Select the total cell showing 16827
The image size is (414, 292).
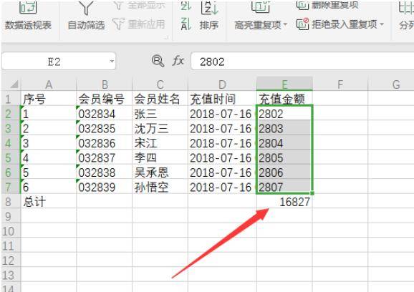(284, 202)
